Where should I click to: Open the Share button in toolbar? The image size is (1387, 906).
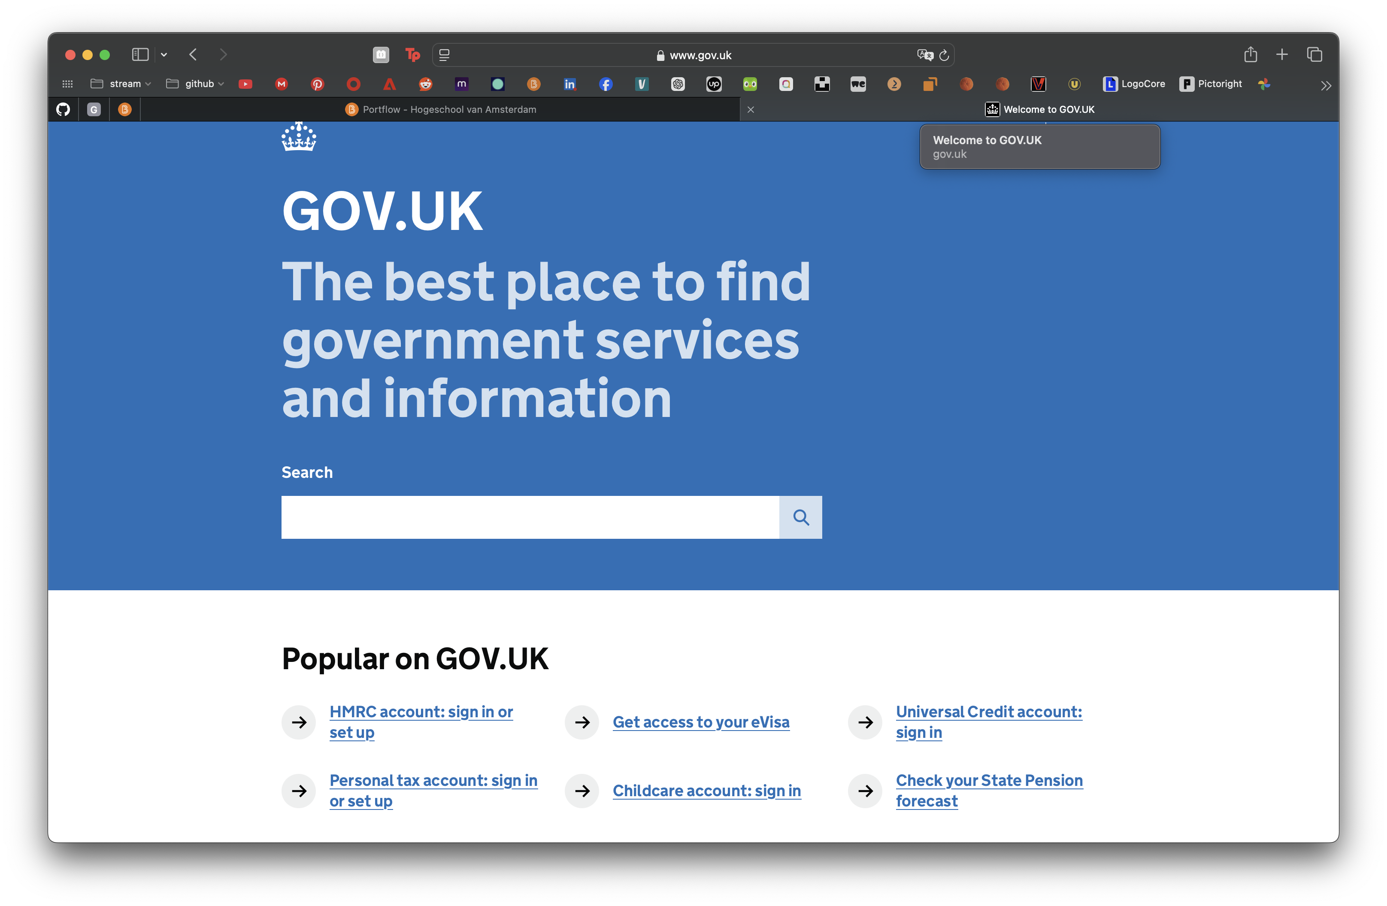click(1251, 54)
